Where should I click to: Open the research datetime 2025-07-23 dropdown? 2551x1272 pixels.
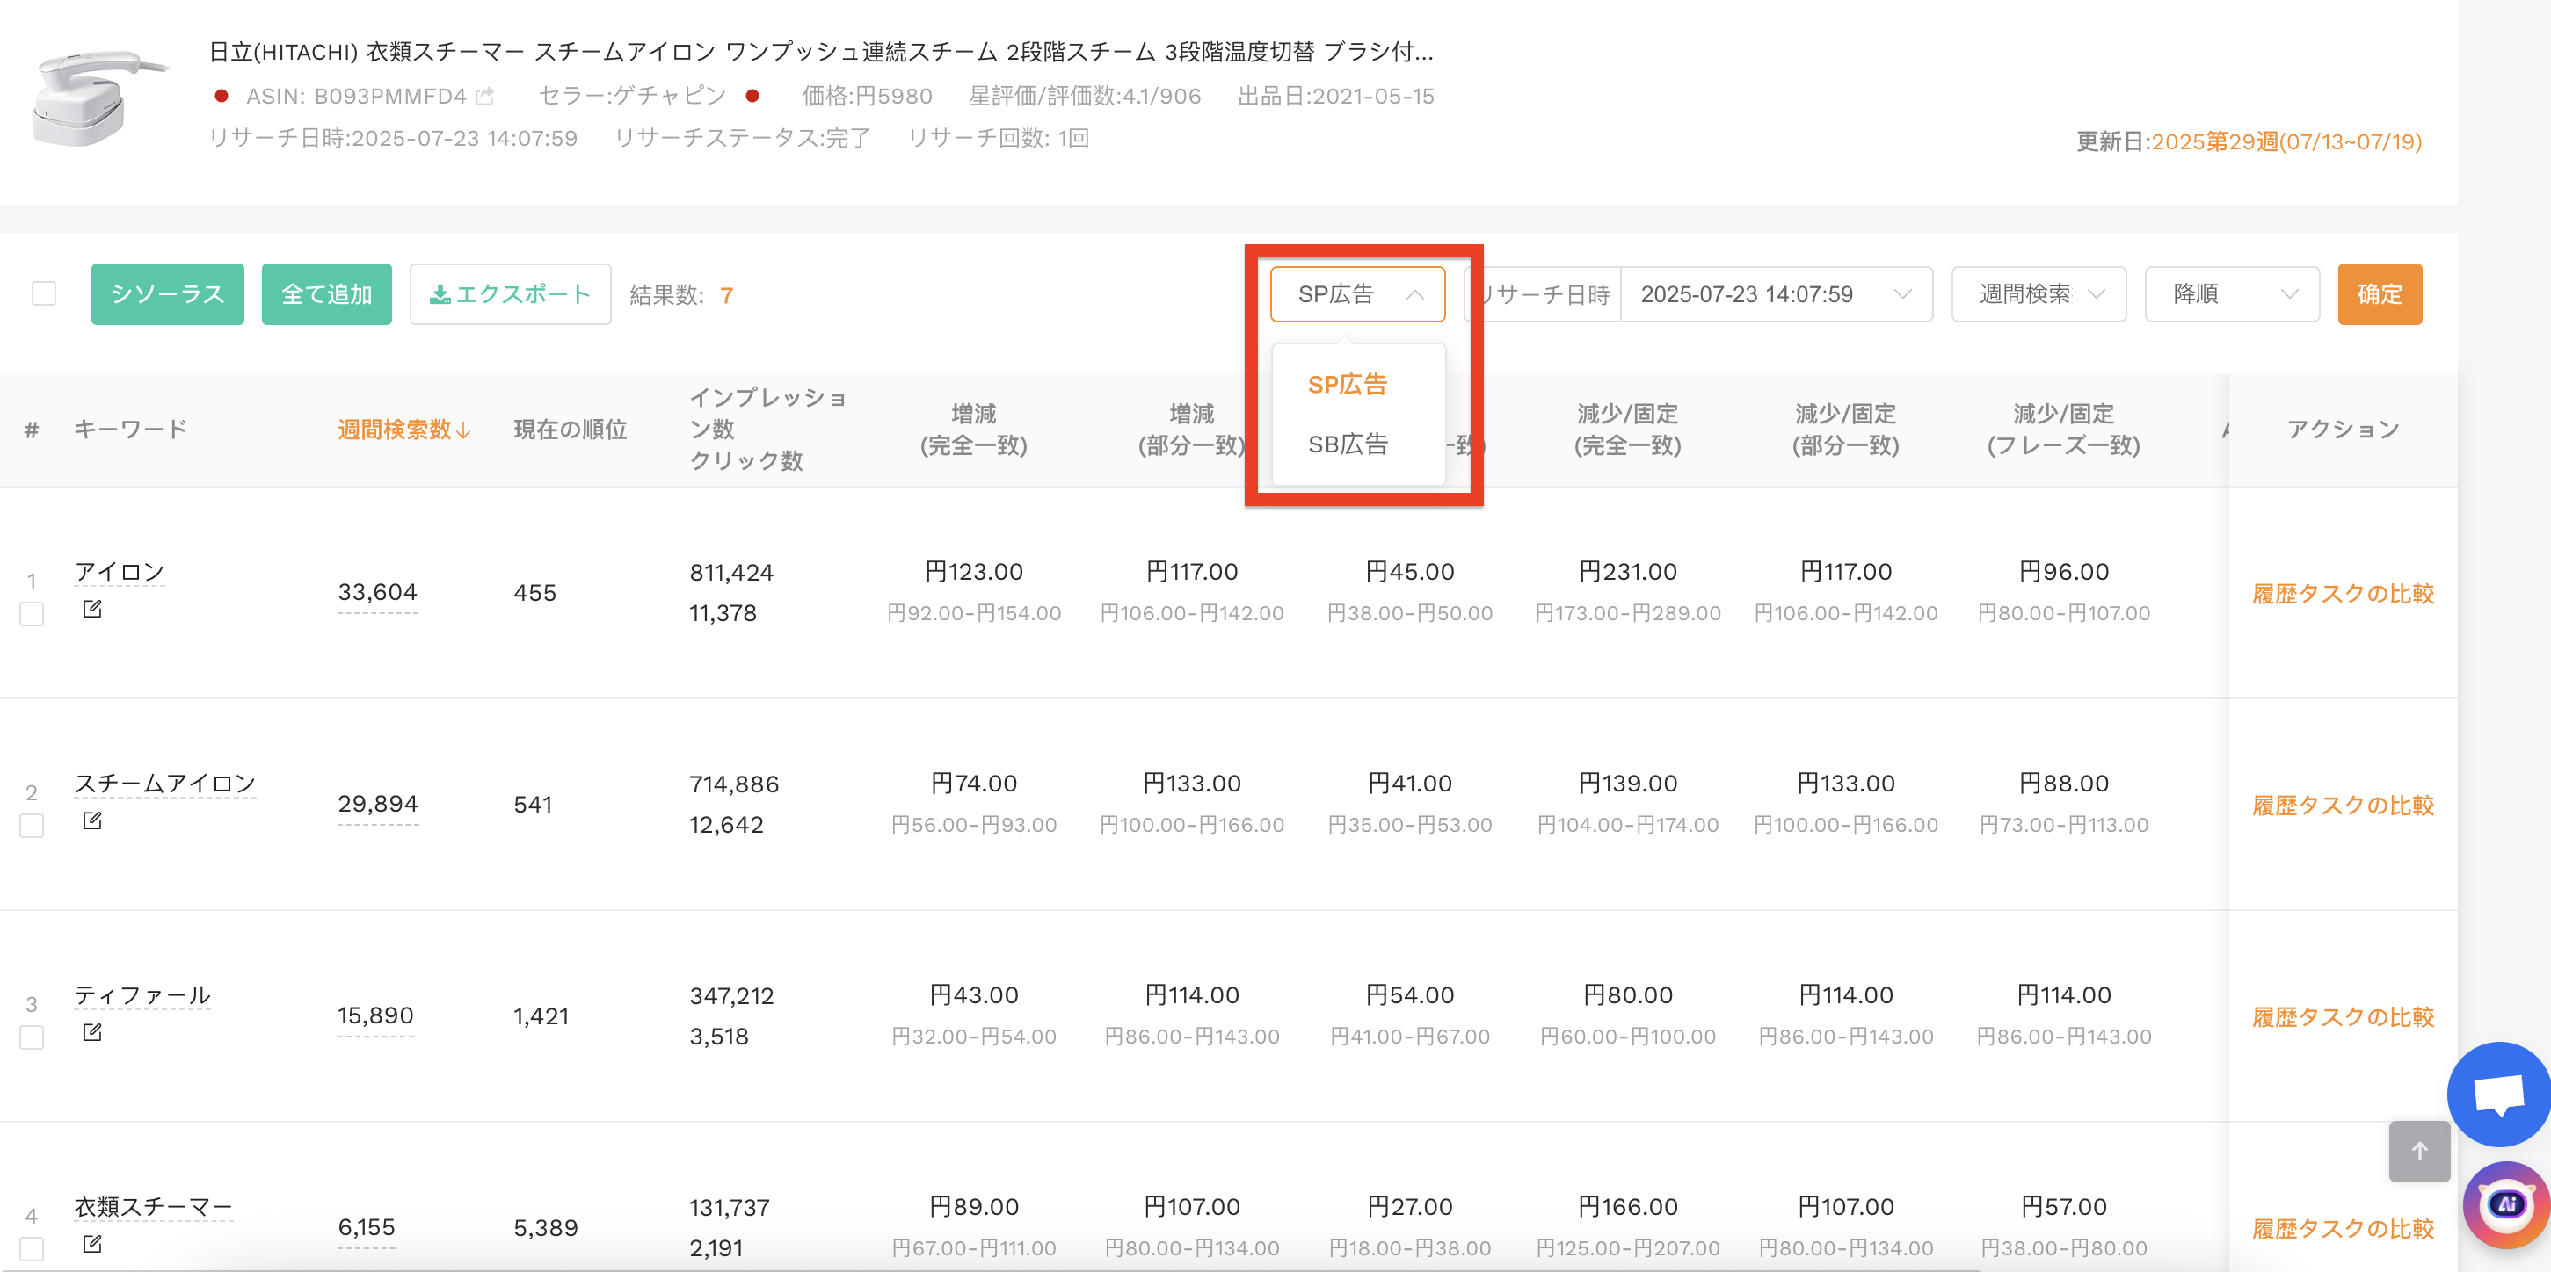tap(1776, 294)
